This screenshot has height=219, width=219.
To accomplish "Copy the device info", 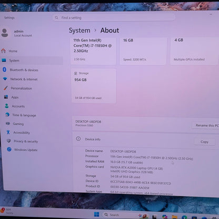I will point(204,142).
